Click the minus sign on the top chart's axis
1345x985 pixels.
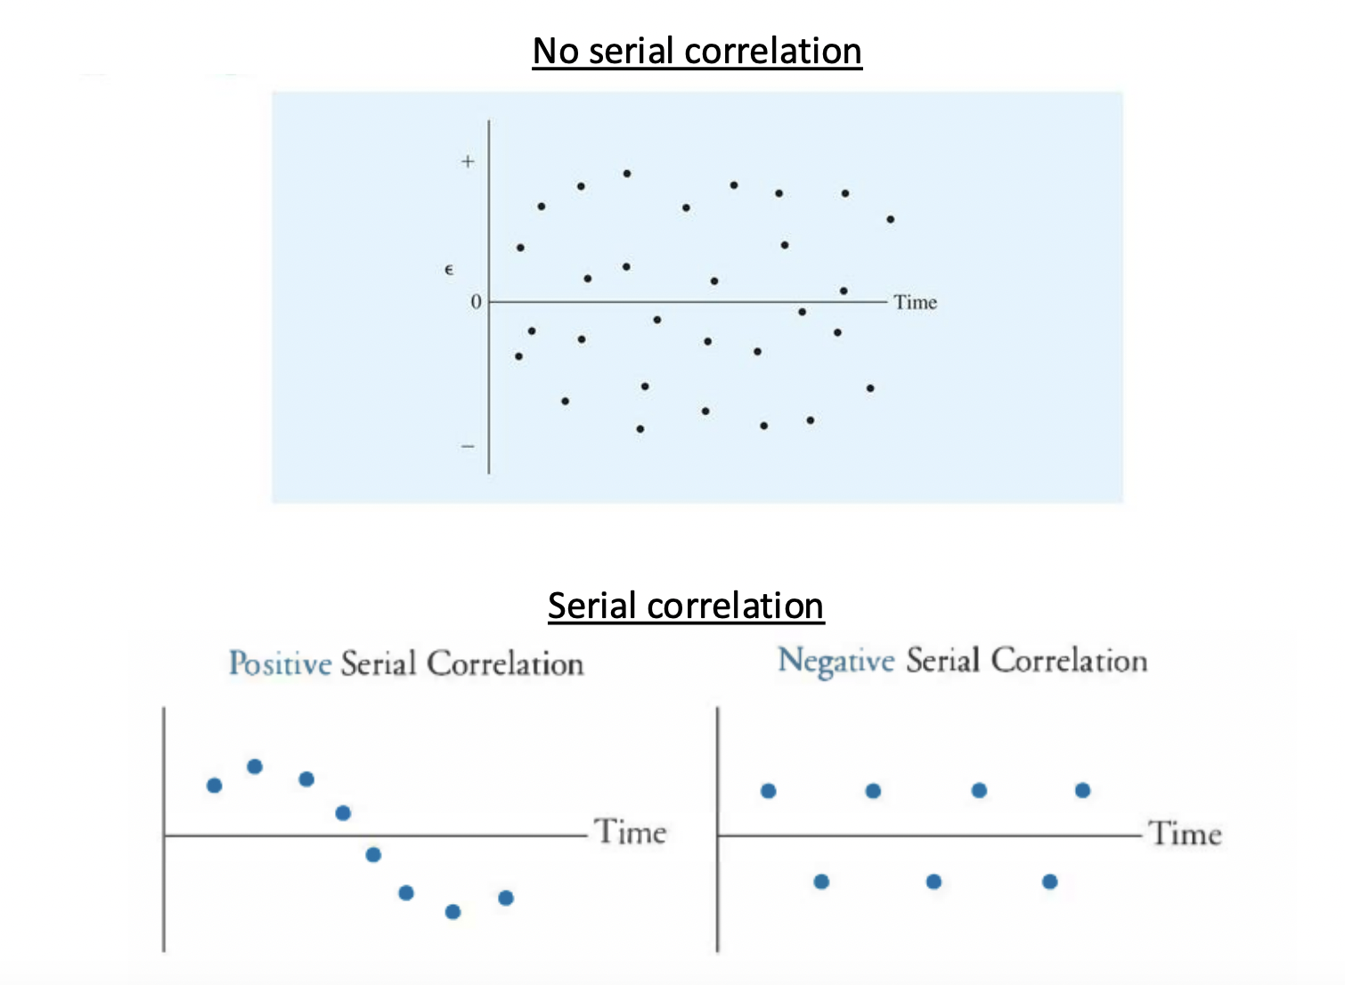(x=468, y=446)
